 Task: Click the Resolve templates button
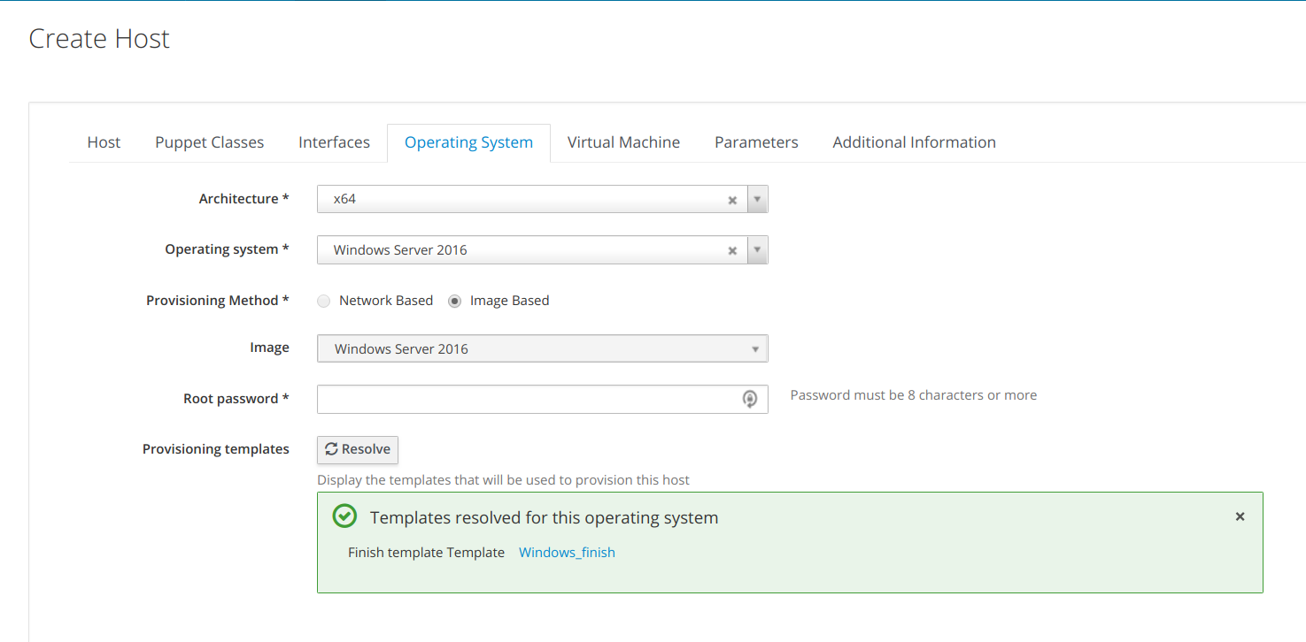(358, 449)
